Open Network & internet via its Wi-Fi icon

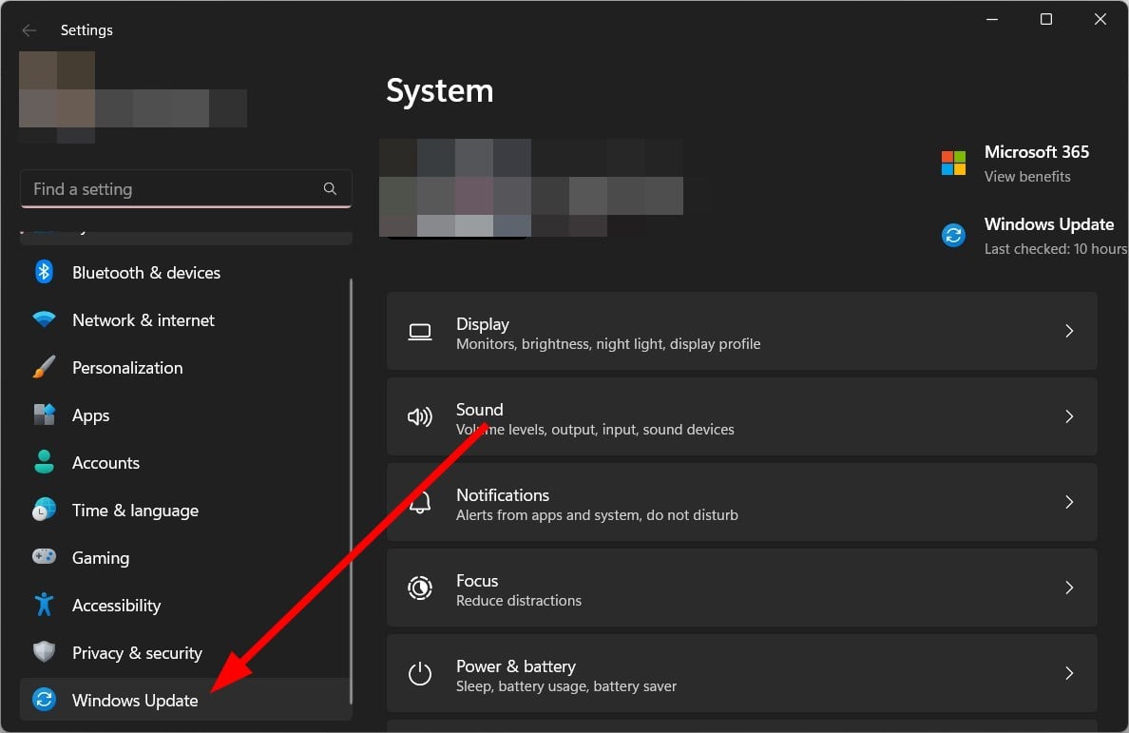(x=44, y=319)
